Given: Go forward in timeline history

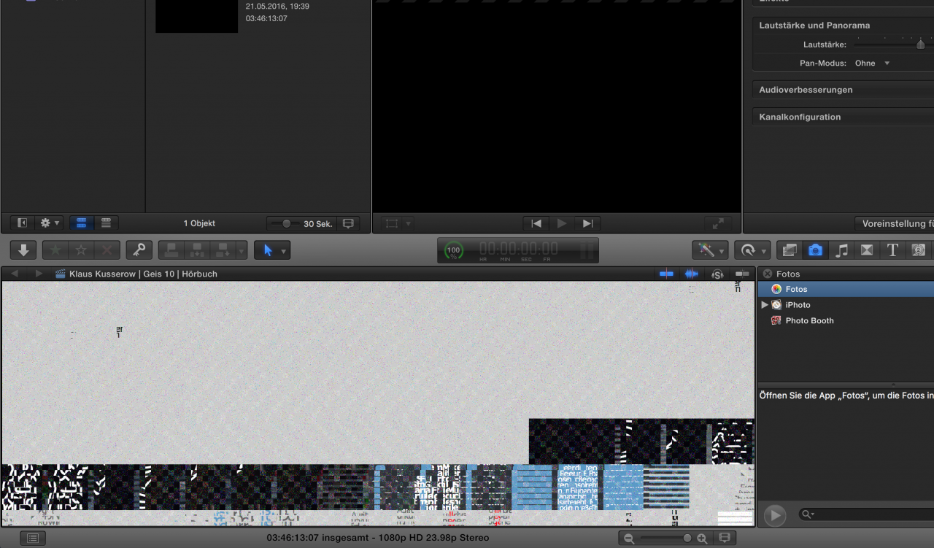Looking at the screenshot, I should click(39, 274).
